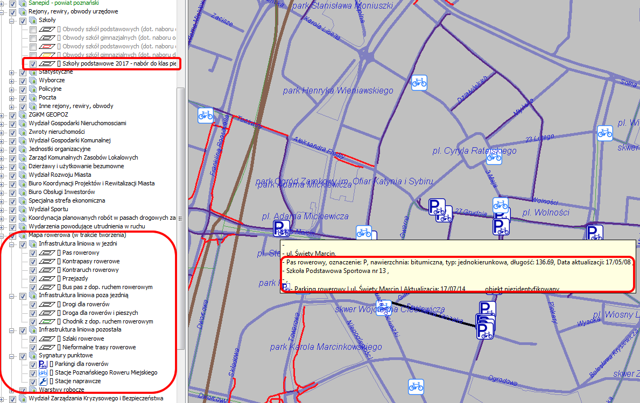
Task: Select the Wydział Sportu layer label
Action: point(44,210)
